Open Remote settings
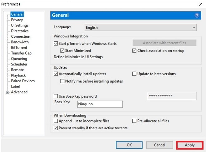 pyautogui.click(x=17, y=70)
